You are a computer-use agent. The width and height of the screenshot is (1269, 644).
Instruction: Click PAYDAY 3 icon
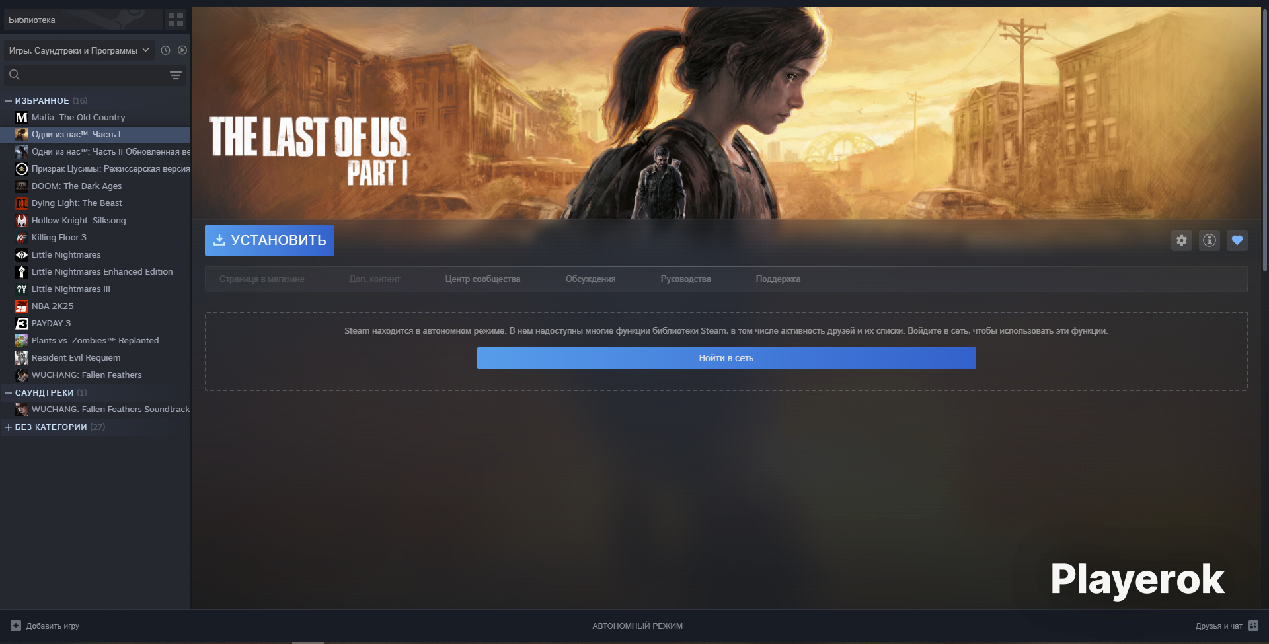point(22,324)
